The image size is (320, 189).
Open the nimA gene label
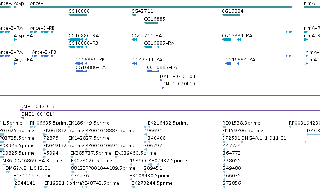(x=309, y=3)
